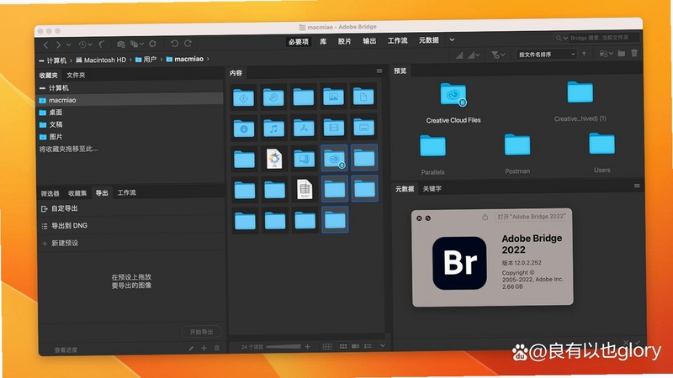The height and width of the screenshot is (378, 673).
Task: Click the 开始导出 button
Action: pos(201,332)
